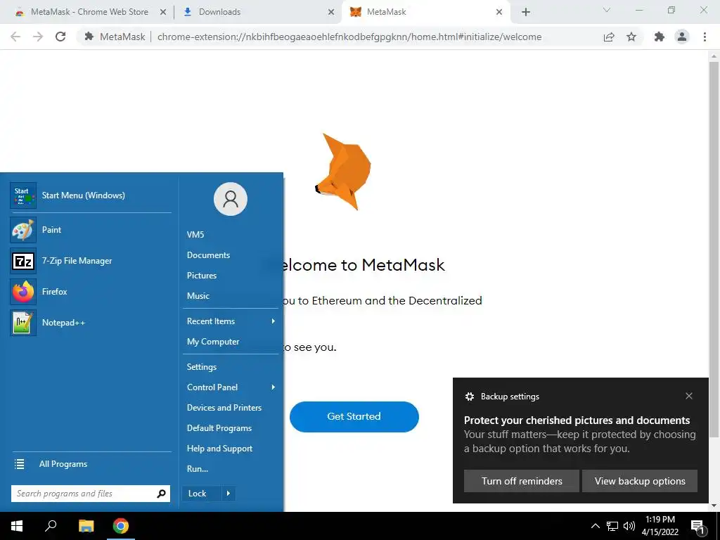720x540 pixels.
Task: Click the All Programs list icon
Action: tap(19, 464)
